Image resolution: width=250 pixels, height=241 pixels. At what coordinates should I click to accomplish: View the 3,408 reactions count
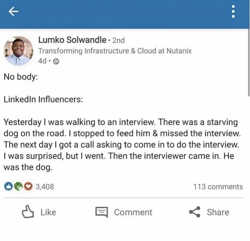(x=45, y=187)
